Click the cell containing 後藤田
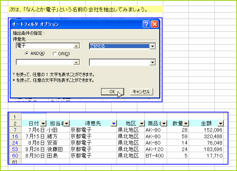Image resolution: width=237 pixels, height=171 pixels. coord(58,149)
